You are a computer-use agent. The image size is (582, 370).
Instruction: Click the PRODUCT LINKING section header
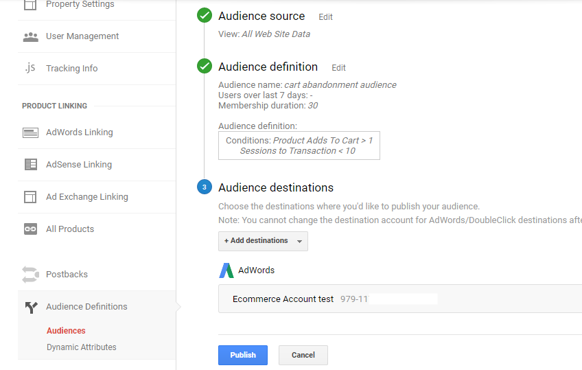click(55, 106)
